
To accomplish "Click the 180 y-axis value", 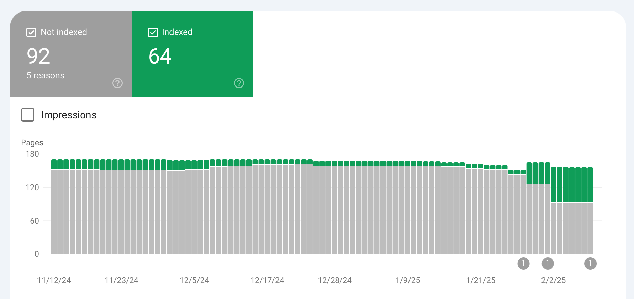I will tap(32, 154).
